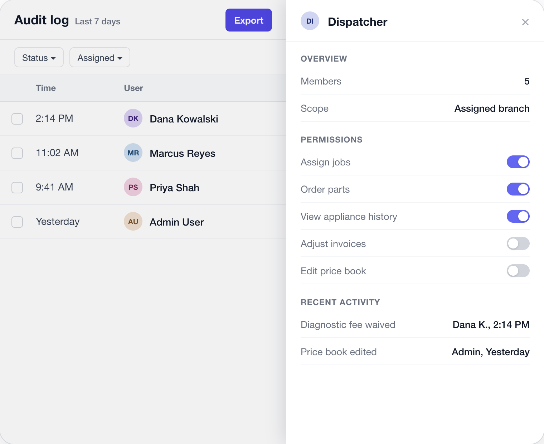Click the 11:02 AM time cell
The width and height of the screenshot is (544, 444).
(57, 153)
